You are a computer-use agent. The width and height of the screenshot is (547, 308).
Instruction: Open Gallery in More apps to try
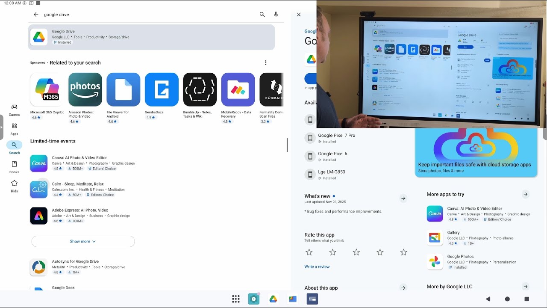click(479, 238)
